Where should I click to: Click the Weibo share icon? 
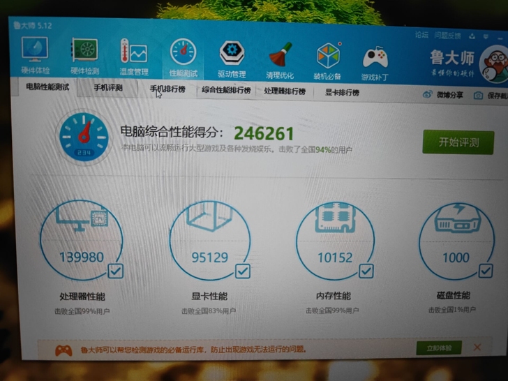pos(427,95)
